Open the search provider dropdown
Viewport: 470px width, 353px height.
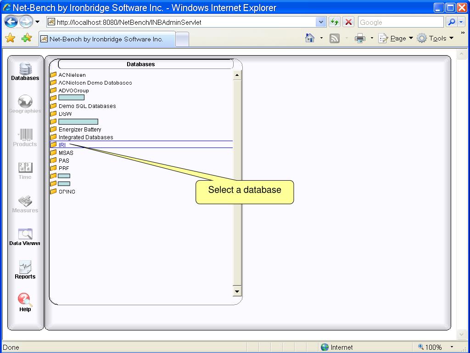click(x=461, y=22)
